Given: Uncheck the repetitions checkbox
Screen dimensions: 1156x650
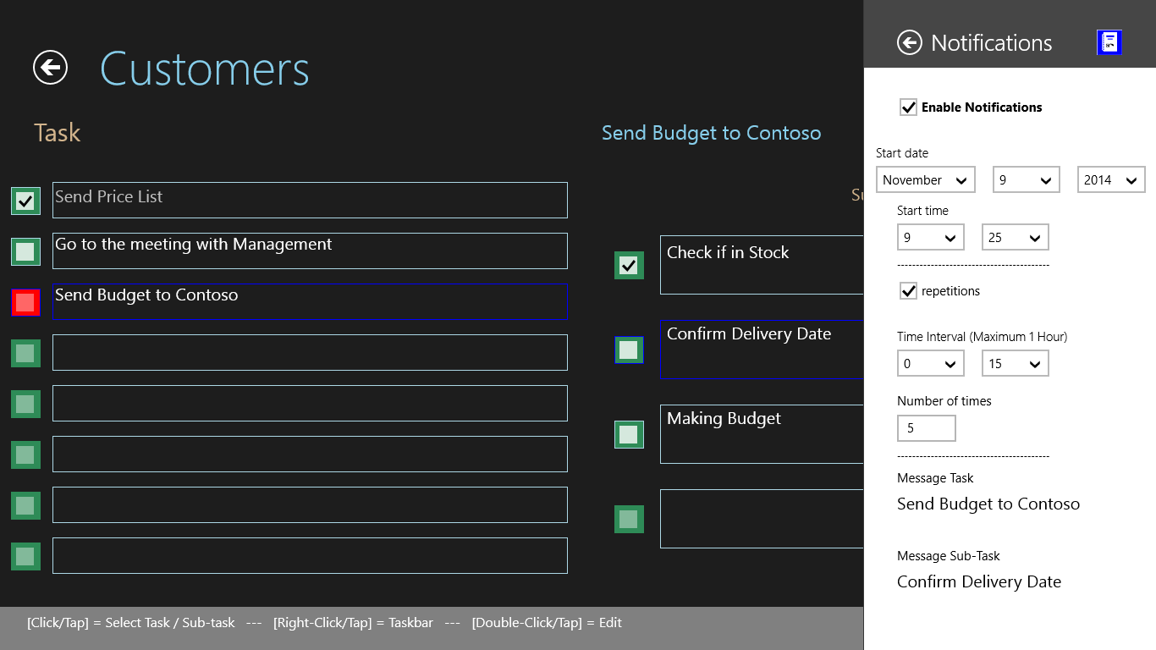Looking at the screenshot, I should [x=908, y=291].
